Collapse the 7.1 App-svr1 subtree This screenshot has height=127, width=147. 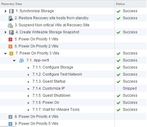pos(14,61)
